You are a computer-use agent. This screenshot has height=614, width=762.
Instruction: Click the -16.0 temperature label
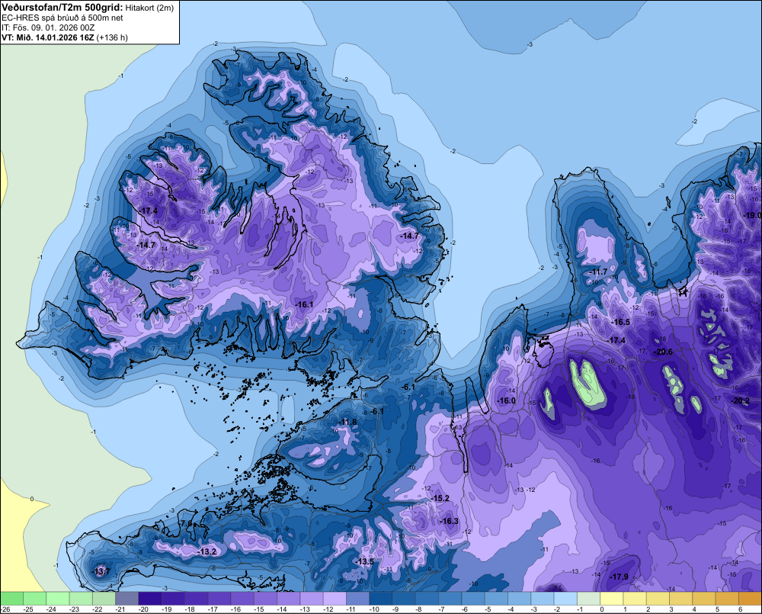coord(507,400)
